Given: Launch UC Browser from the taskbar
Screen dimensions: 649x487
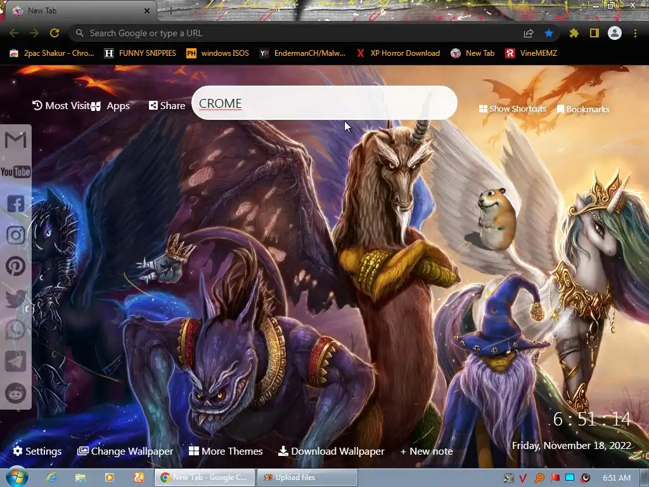Looking at the screenshot, I should (x=138, y=477).
